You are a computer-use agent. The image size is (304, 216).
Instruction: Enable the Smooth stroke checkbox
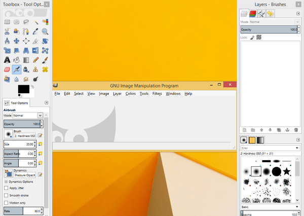click(x=6, y=195)
